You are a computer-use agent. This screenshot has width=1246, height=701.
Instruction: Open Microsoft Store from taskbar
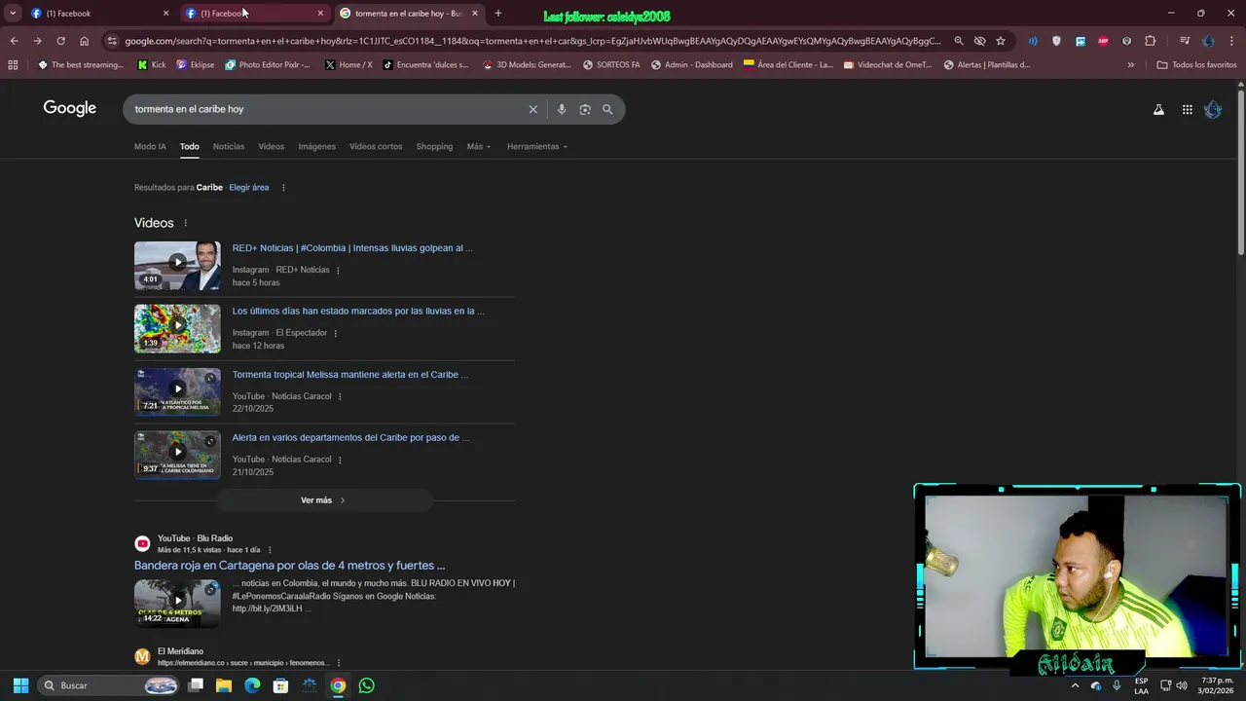[x=280, y=685]
